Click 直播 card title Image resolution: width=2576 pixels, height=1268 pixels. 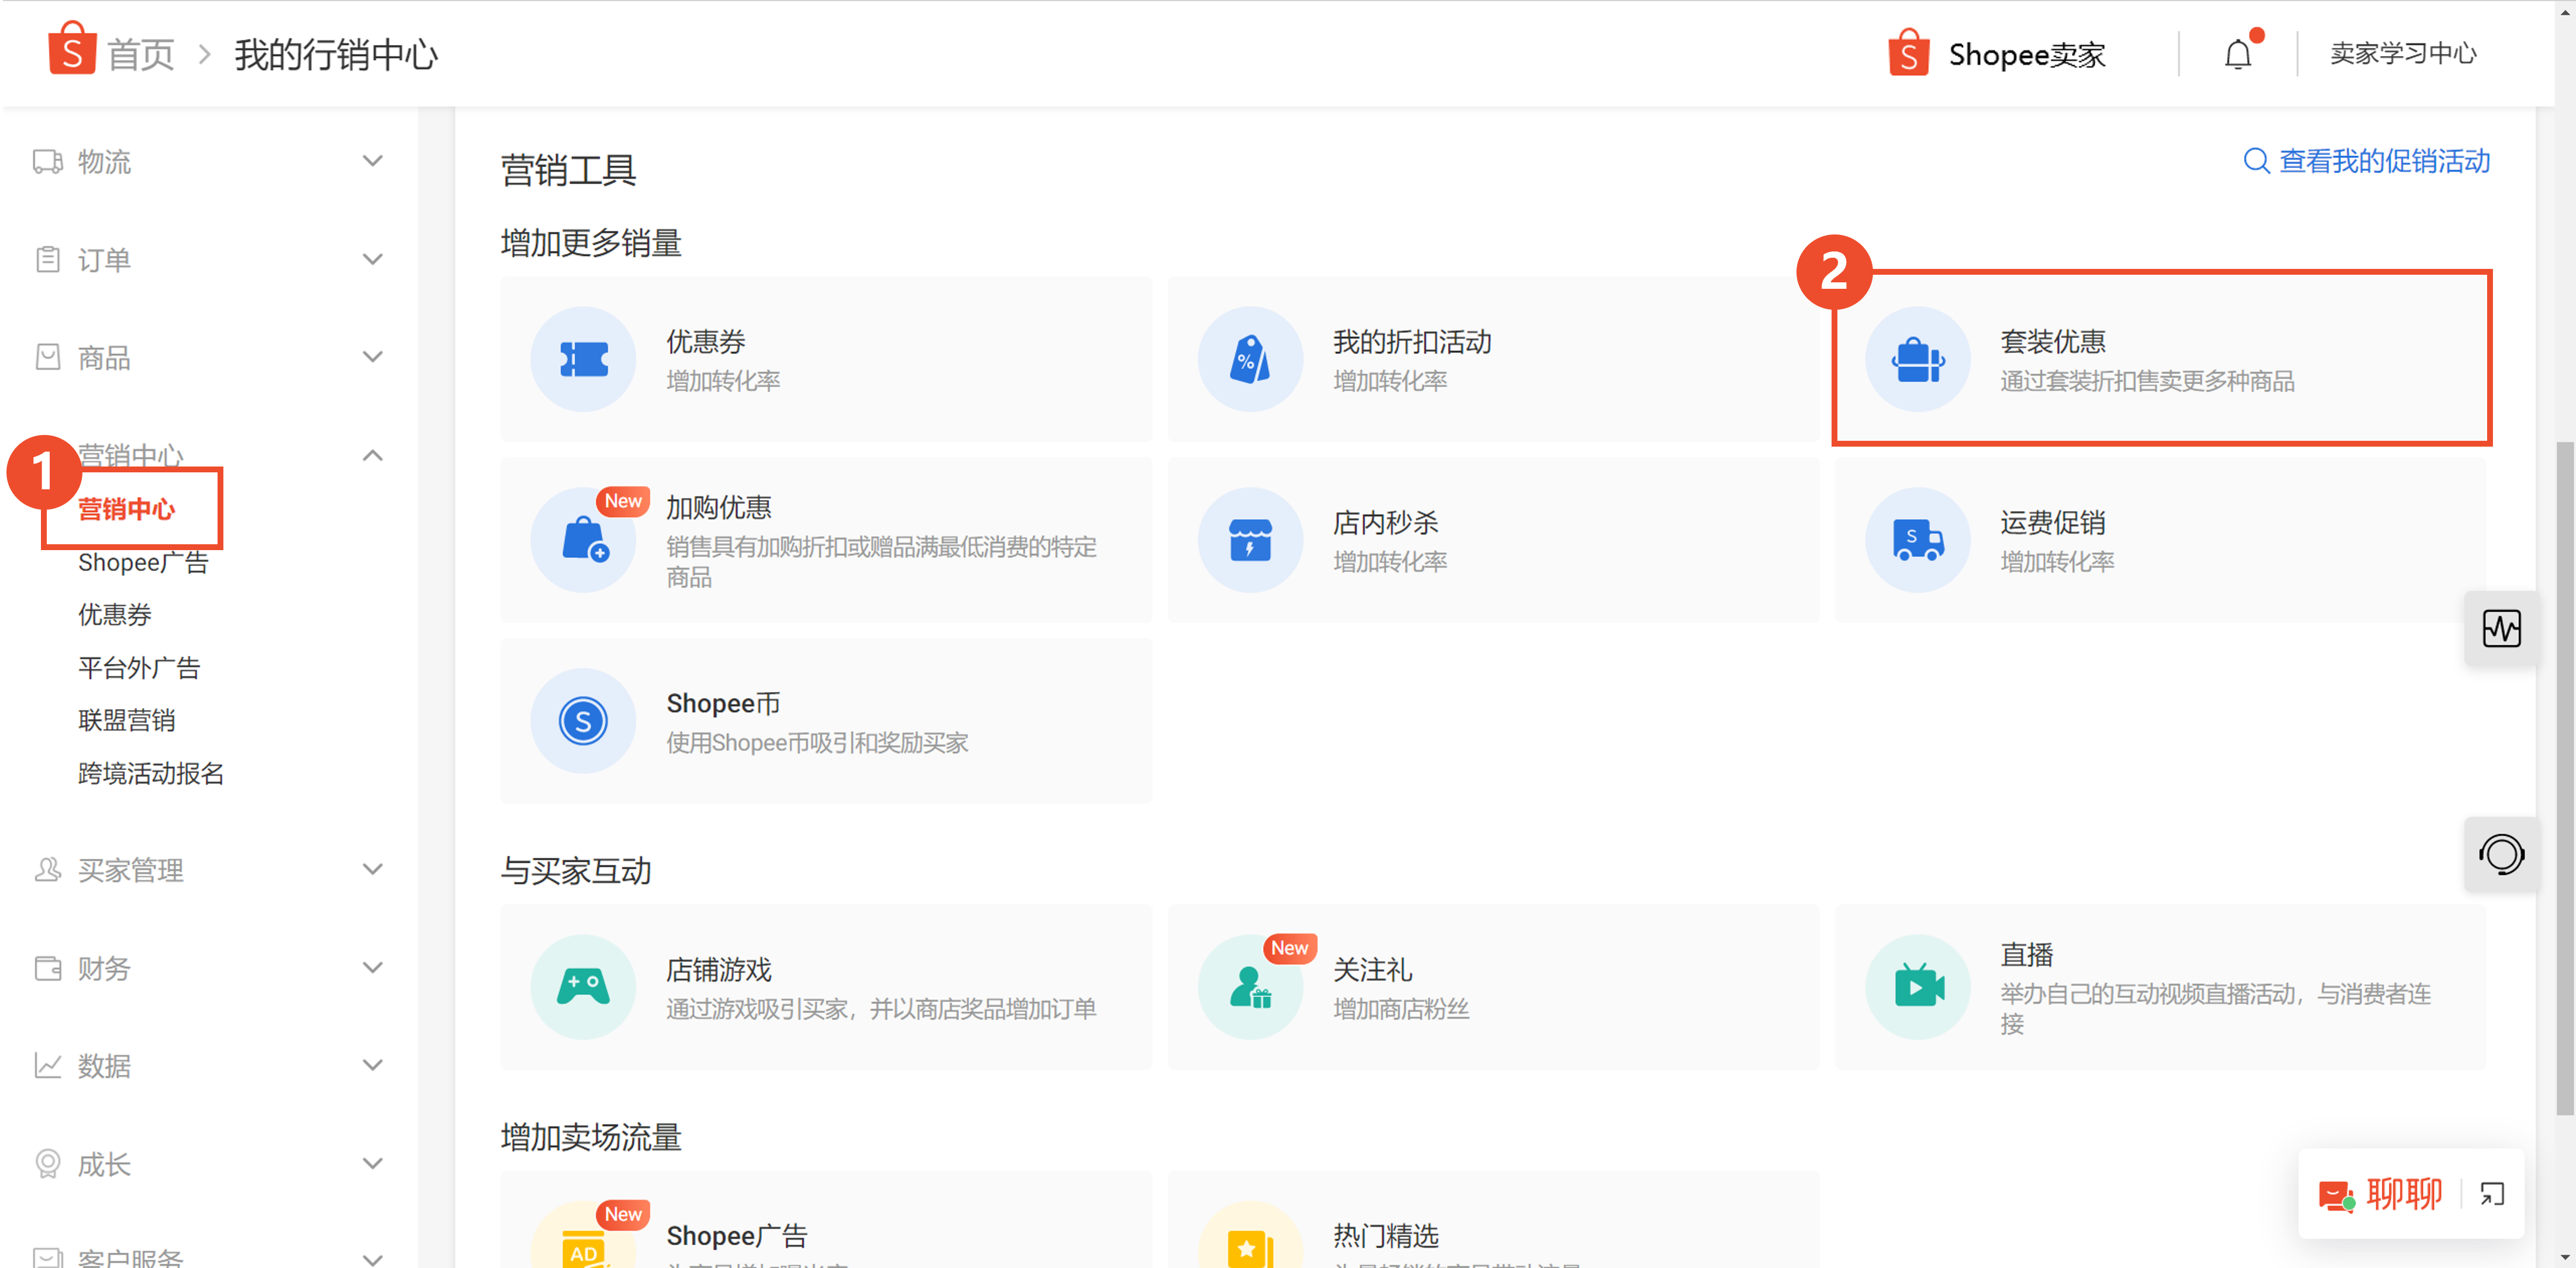pos(2027,954)
